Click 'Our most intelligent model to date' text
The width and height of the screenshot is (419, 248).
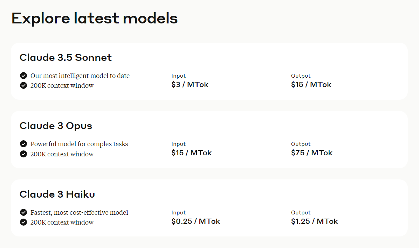[80, 76]
